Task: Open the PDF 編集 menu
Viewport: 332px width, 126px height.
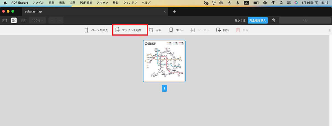Action: [x=86, y=2]
